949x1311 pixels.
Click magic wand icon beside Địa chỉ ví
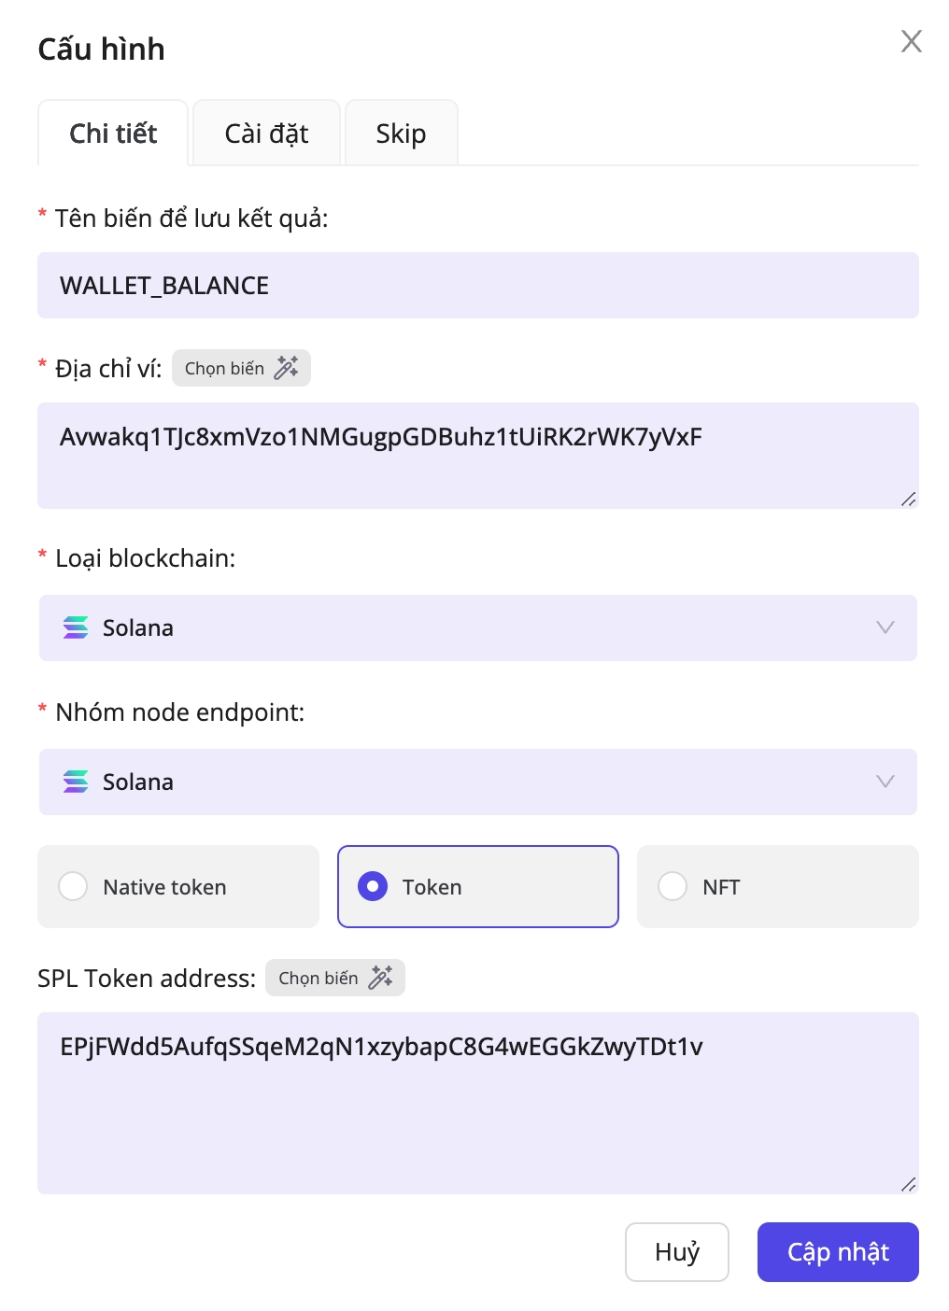coord(286,368)
